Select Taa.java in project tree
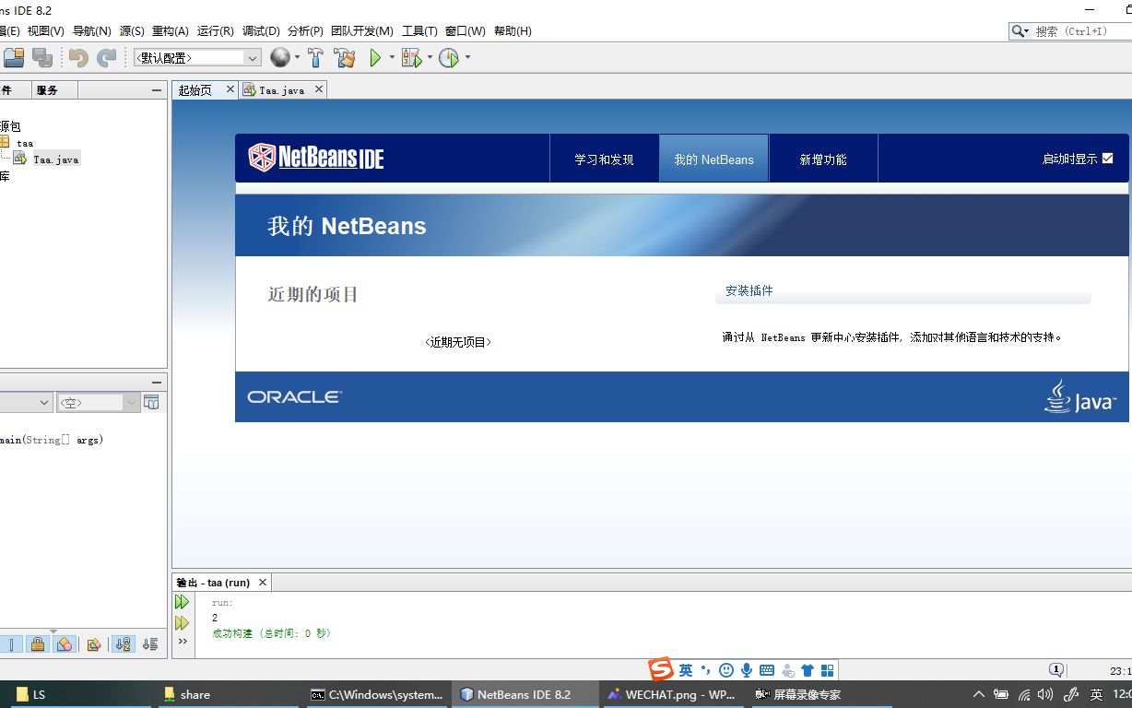 pos(56,159)
